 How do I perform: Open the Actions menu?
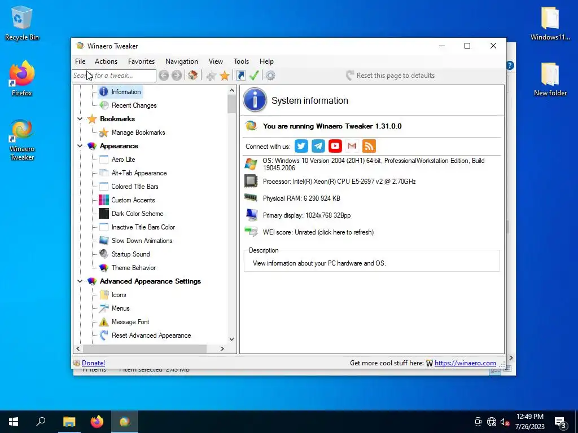click(106, 61)
